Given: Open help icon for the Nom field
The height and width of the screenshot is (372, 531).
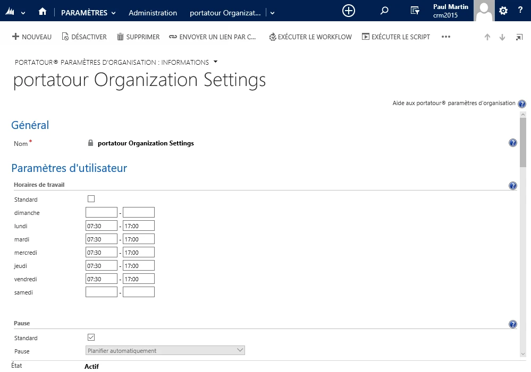Looking at the screenshot, I should [x=513, y=143].
